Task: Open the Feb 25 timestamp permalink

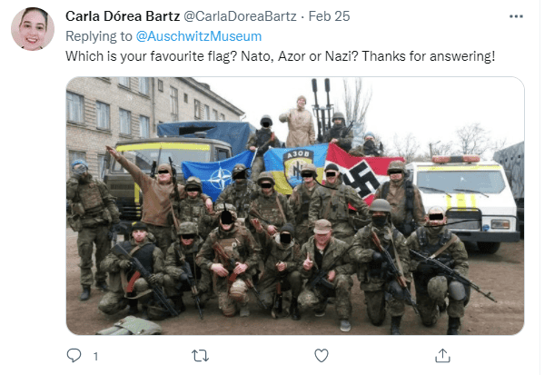Action: tap(329, 16)
